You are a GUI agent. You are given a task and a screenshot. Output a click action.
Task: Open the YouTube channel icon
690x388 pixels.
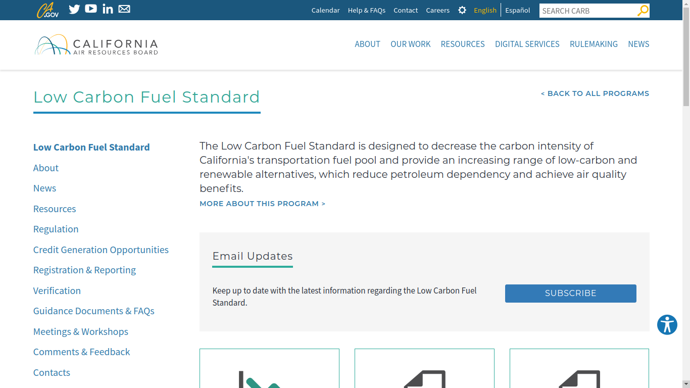point(91,9)
